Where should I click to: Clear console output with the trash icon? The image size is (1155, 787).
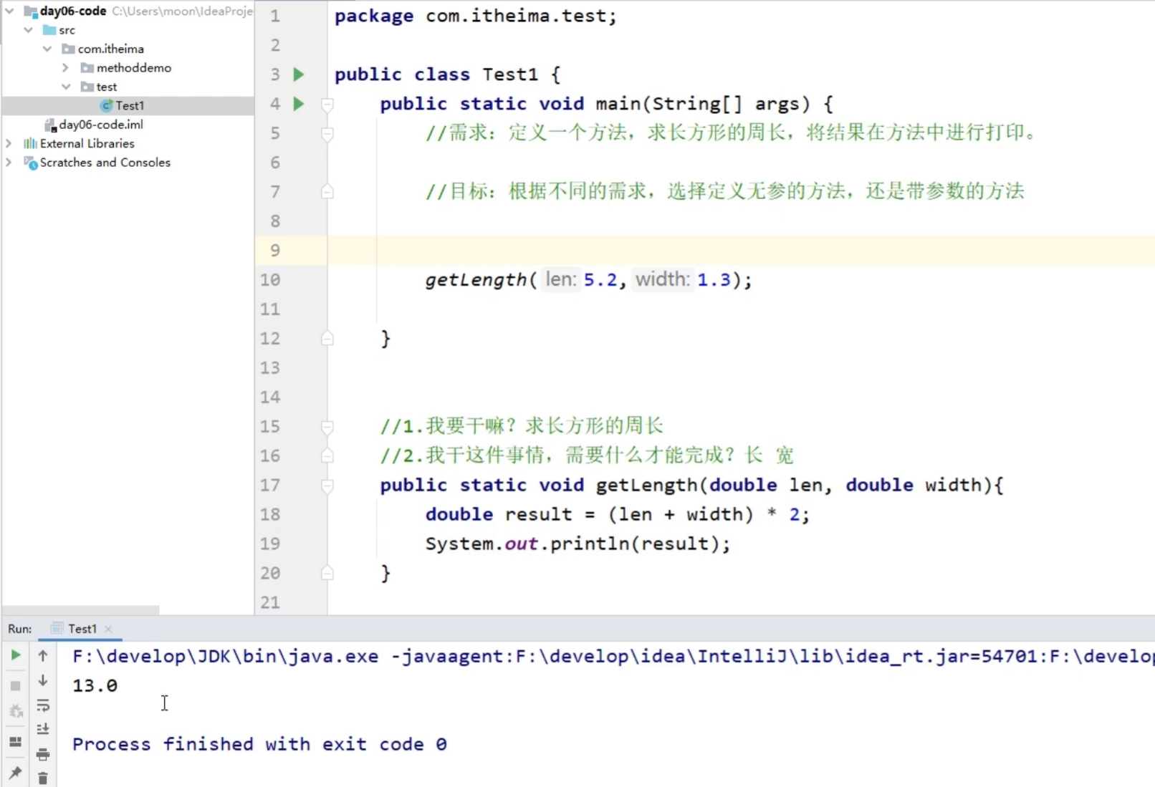tap(43, 778)
